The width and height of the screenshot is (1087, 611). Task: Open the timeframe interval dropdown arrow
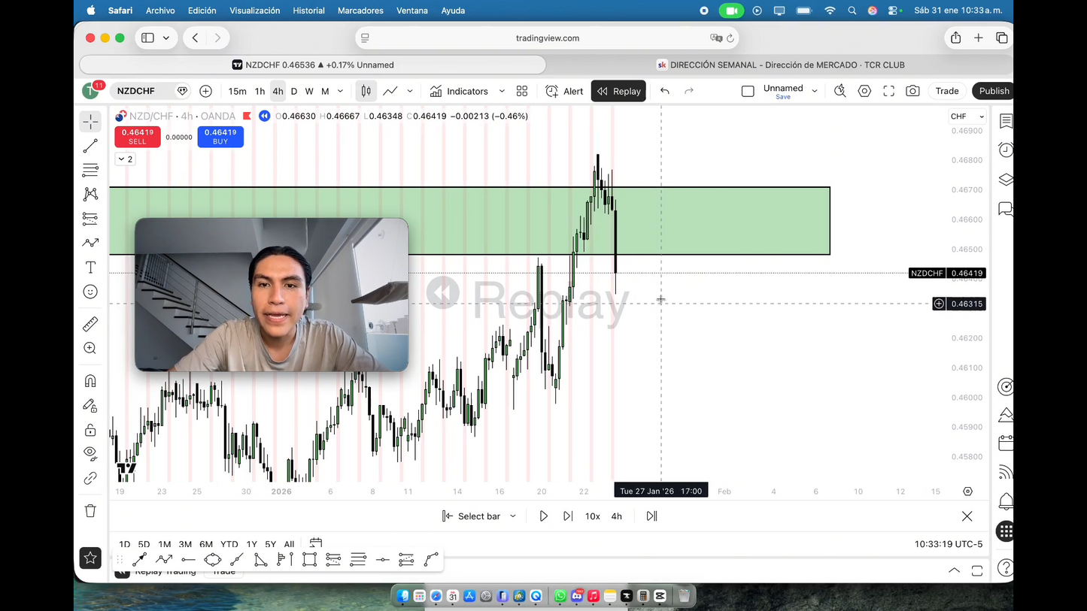340,91
